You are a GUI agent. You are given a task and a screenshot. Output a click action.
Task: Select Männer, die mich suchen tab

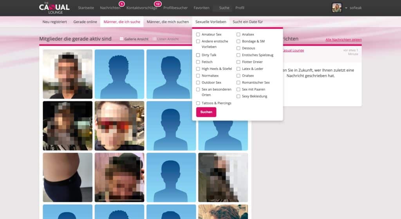[168, 22]
